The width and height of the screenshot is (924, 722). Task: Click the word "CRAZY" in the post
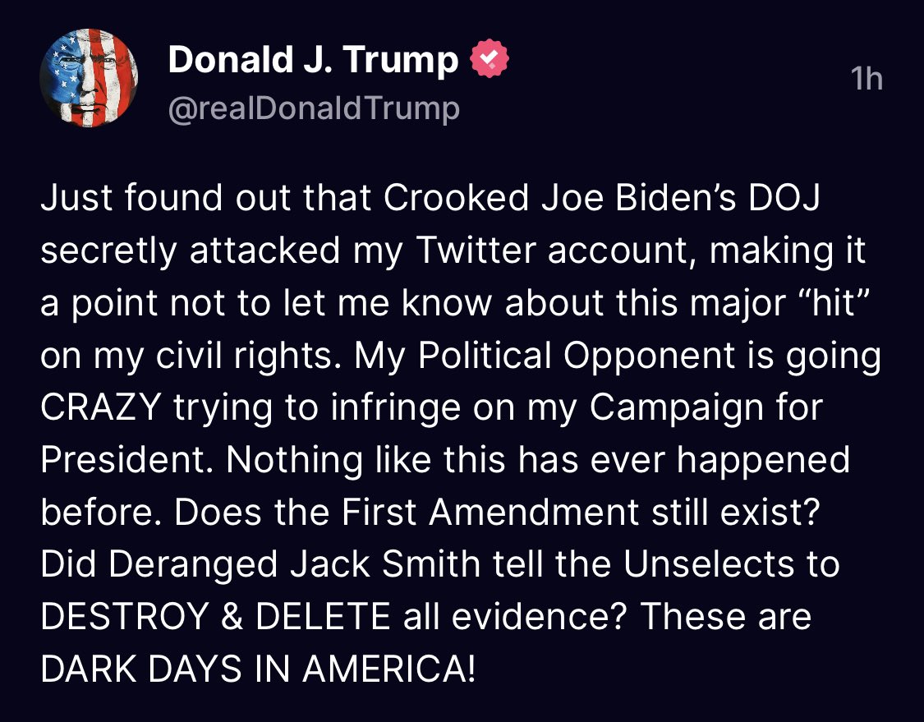click(101, 407)
